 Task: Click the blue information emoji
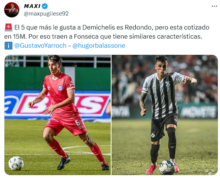8,45
